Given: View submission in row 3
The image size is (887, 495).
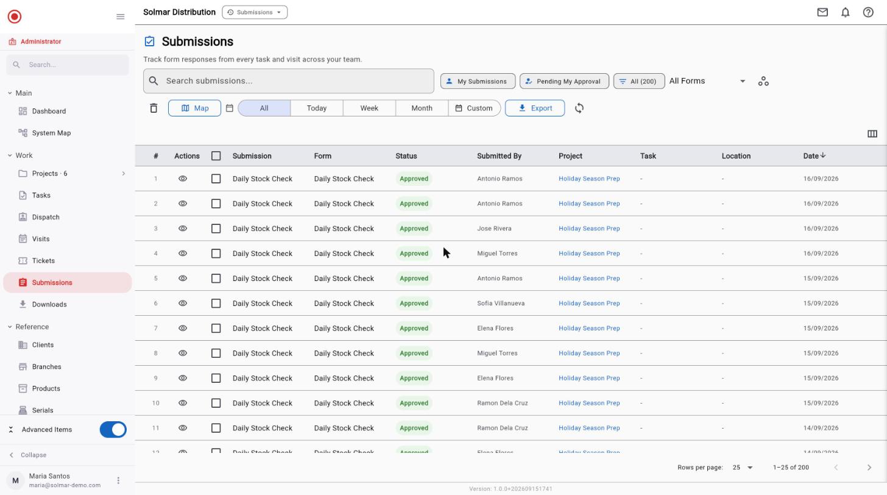Looking at the screenshot, I should 183,229.
